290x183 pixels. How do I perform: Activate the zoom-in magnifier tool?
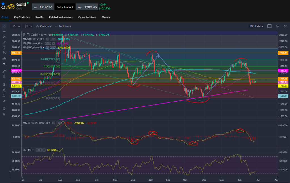click(x=4, y=77)
